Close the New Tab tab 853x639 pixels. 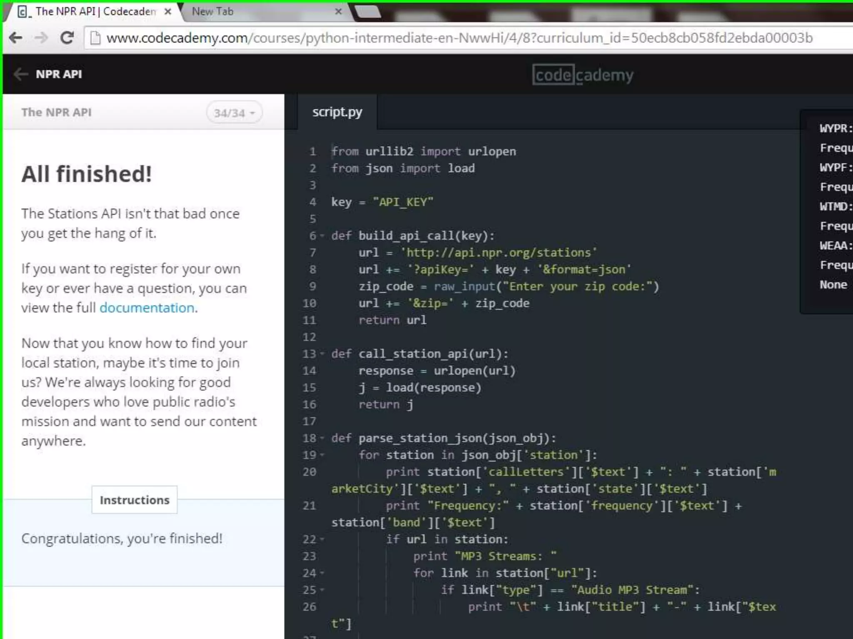339,12
